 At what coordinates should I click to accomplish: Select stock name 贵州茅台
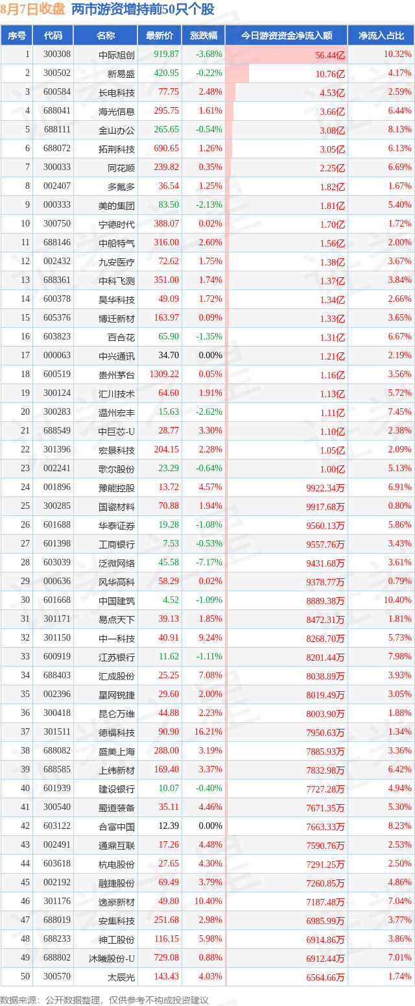pyautogui.click(x=117, y=374)
